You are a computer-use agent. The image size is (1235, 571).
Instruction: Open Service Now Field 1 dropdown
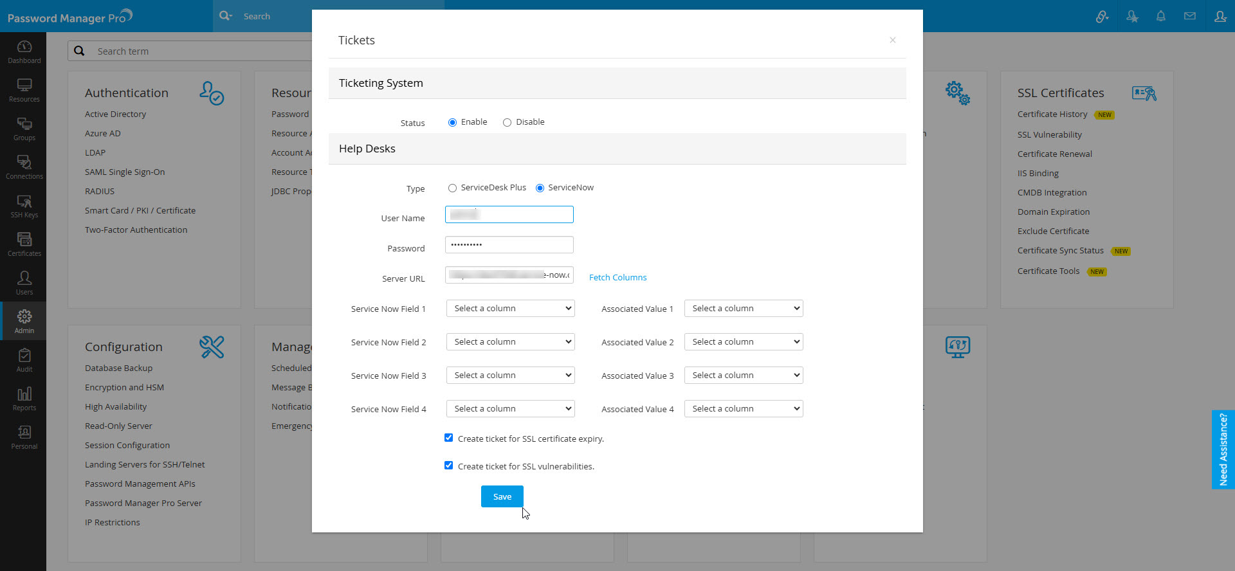pos(511,309)
